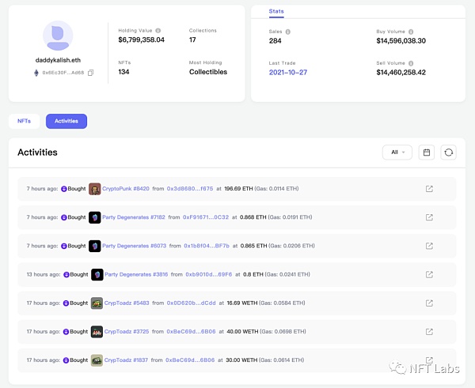Open external link for CryptoPunk #8420 row

[x=429, y=189]
